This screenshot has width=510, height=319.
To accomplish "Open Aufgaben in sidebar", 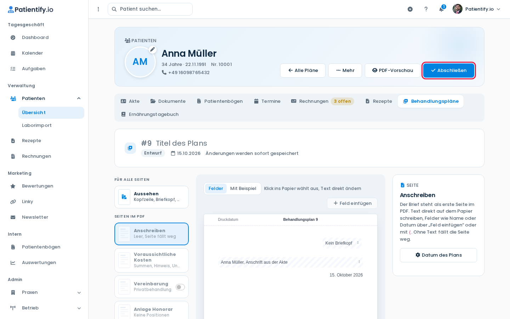I will (x=44, y=69).
